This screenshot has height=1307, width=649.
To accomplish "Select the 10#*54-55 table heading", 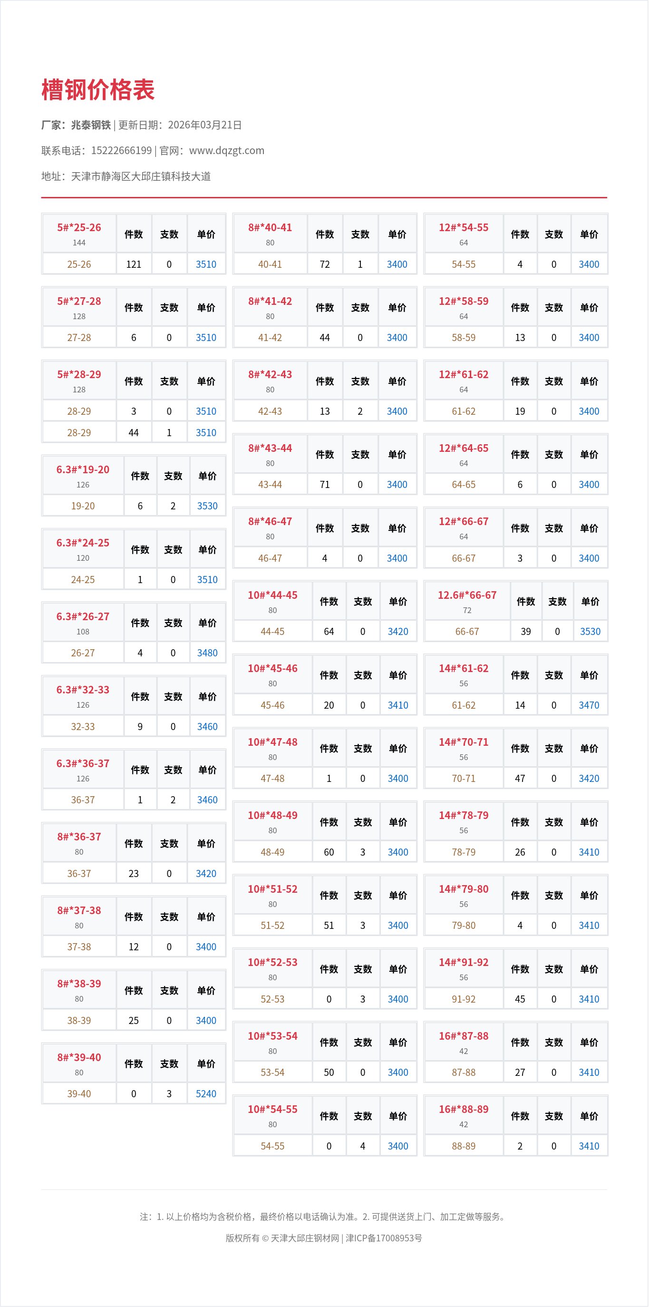I will (272, 1109).
